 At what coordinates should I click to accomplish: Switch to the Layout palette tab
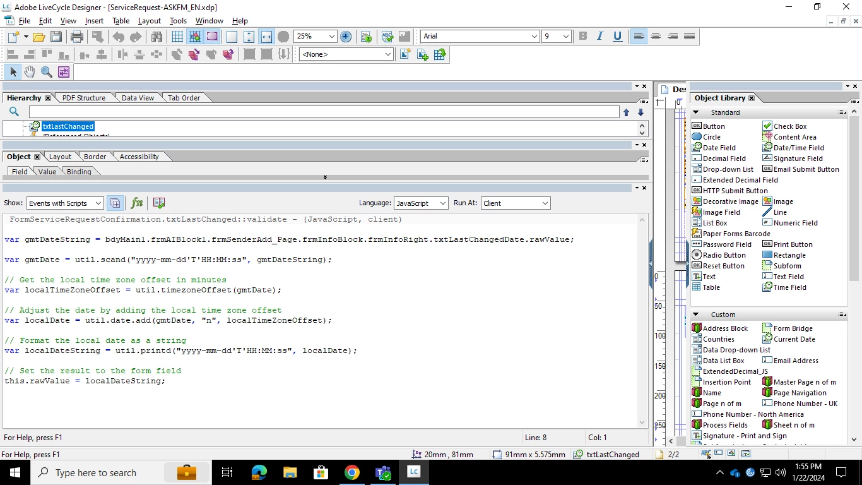click(60, 157)
